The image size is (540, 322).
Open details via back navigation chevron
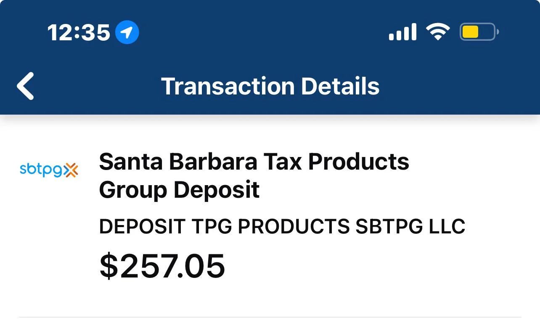pyautogui.click(x=25, y=86)
